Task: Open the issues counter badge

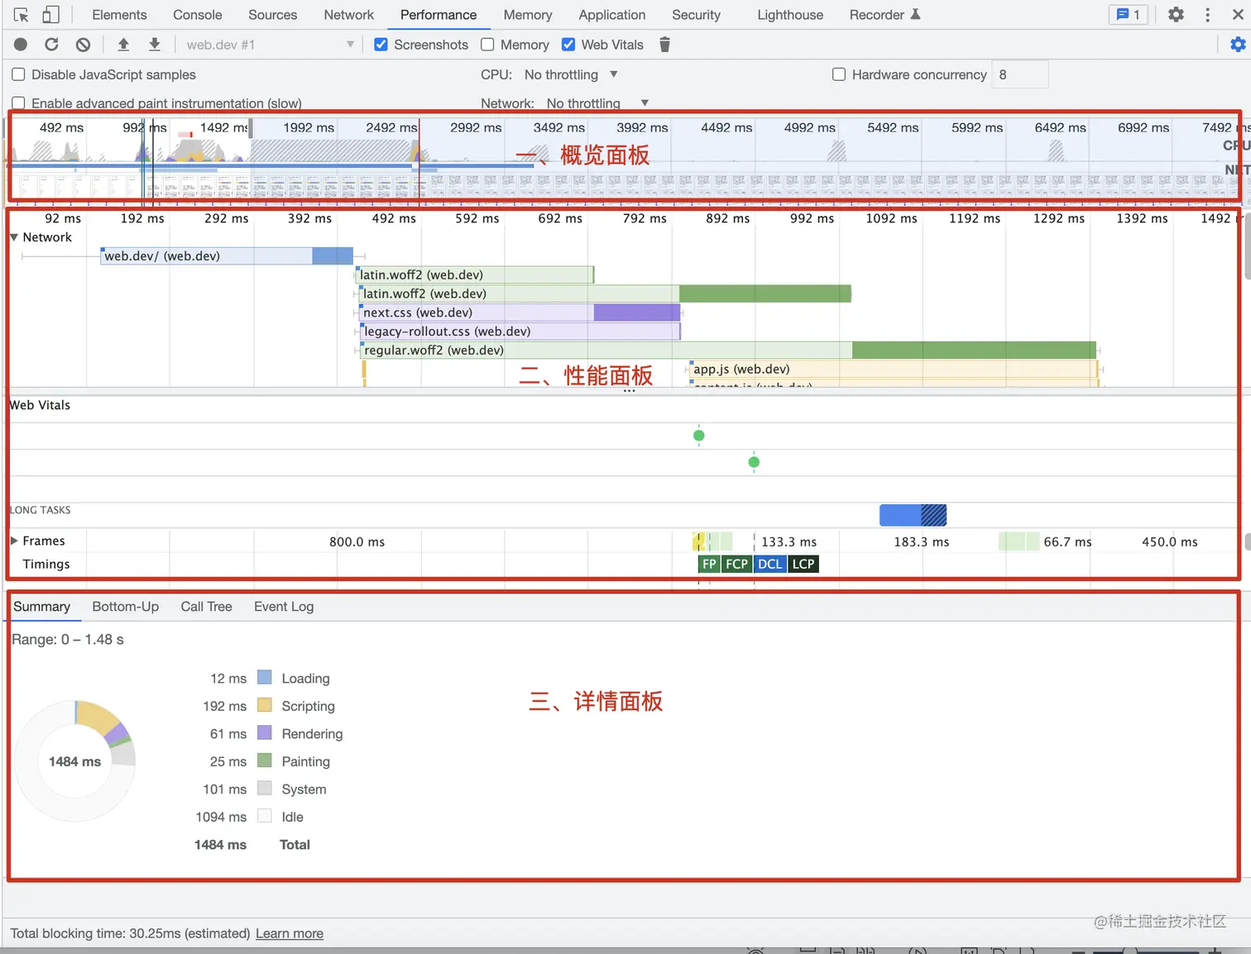Action: tap(1129, 15)
